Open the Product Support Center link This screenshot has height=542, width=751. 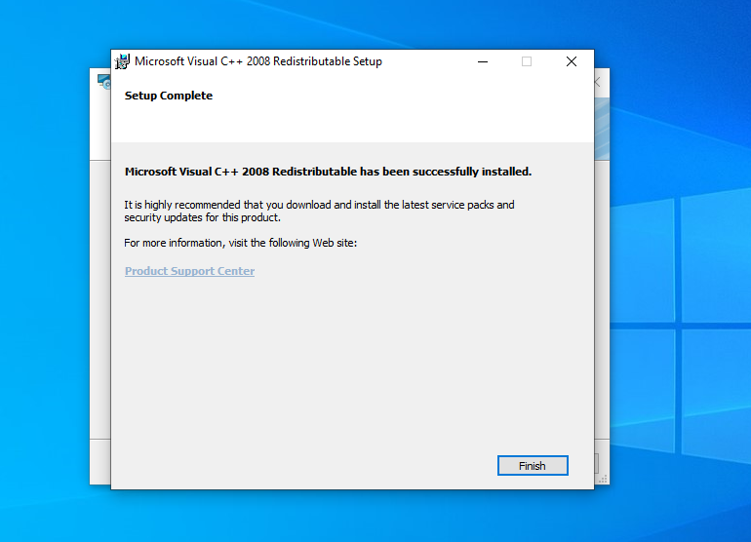[x=189, y=271]
